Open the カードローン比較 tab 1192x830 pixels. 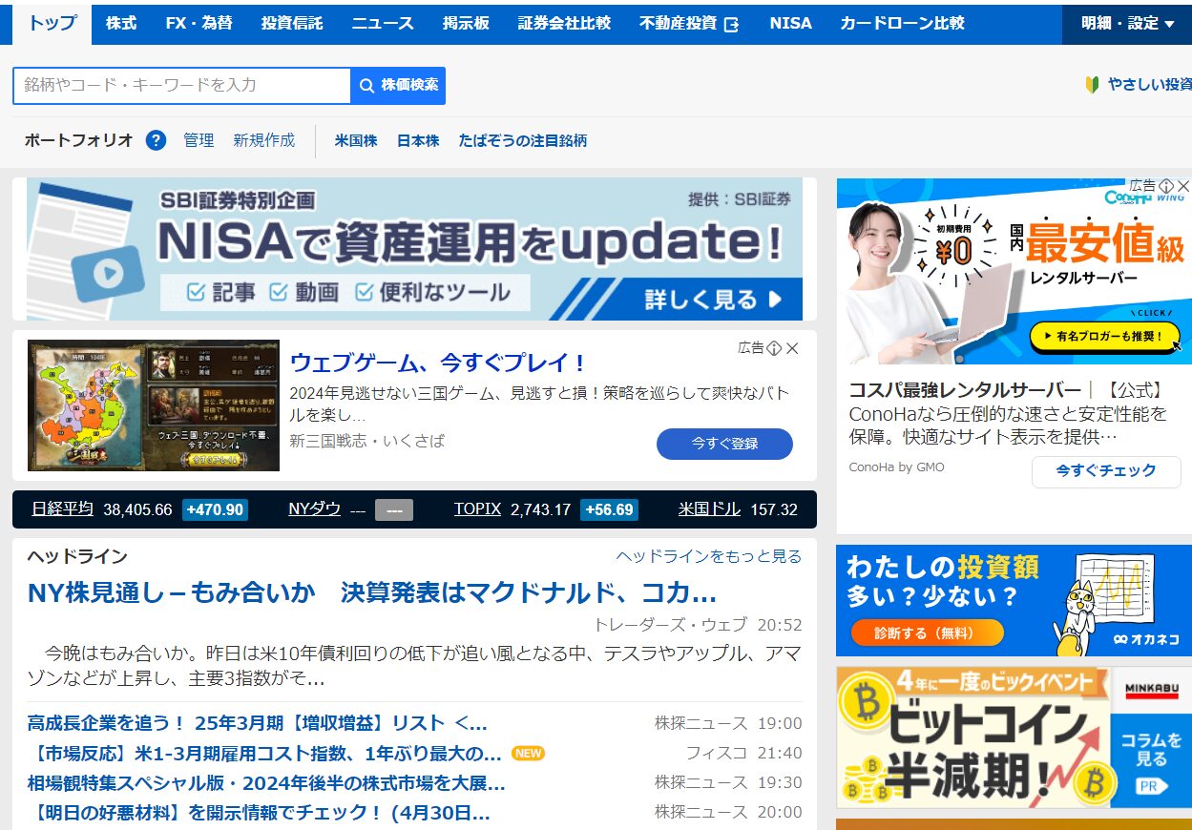902,23
